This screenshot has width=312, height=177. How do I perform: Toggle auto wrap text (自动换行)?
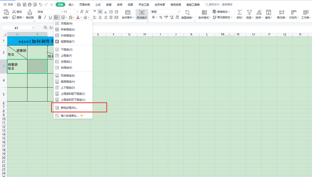142,14
